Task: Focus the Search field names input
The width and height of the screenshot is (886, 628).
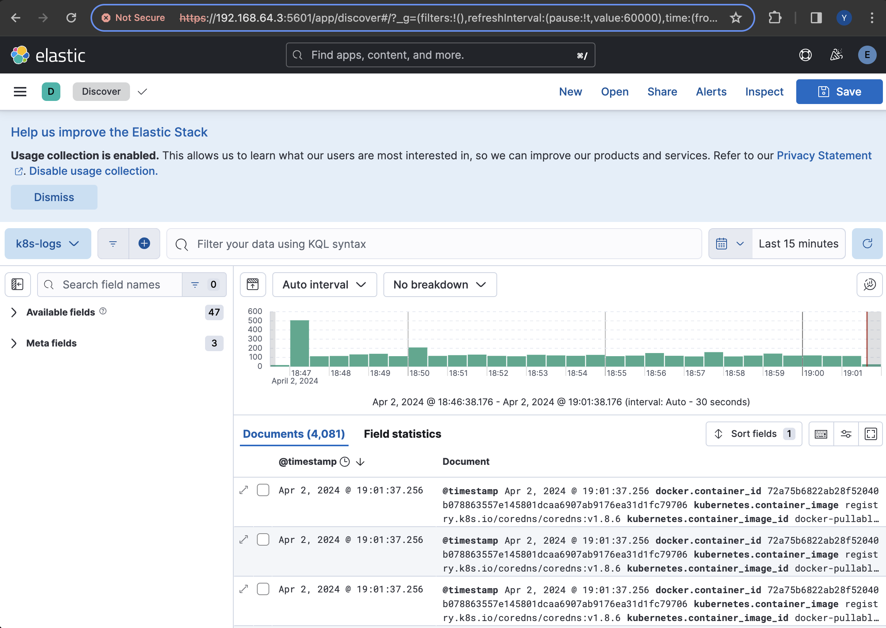Action: [110, 285]
